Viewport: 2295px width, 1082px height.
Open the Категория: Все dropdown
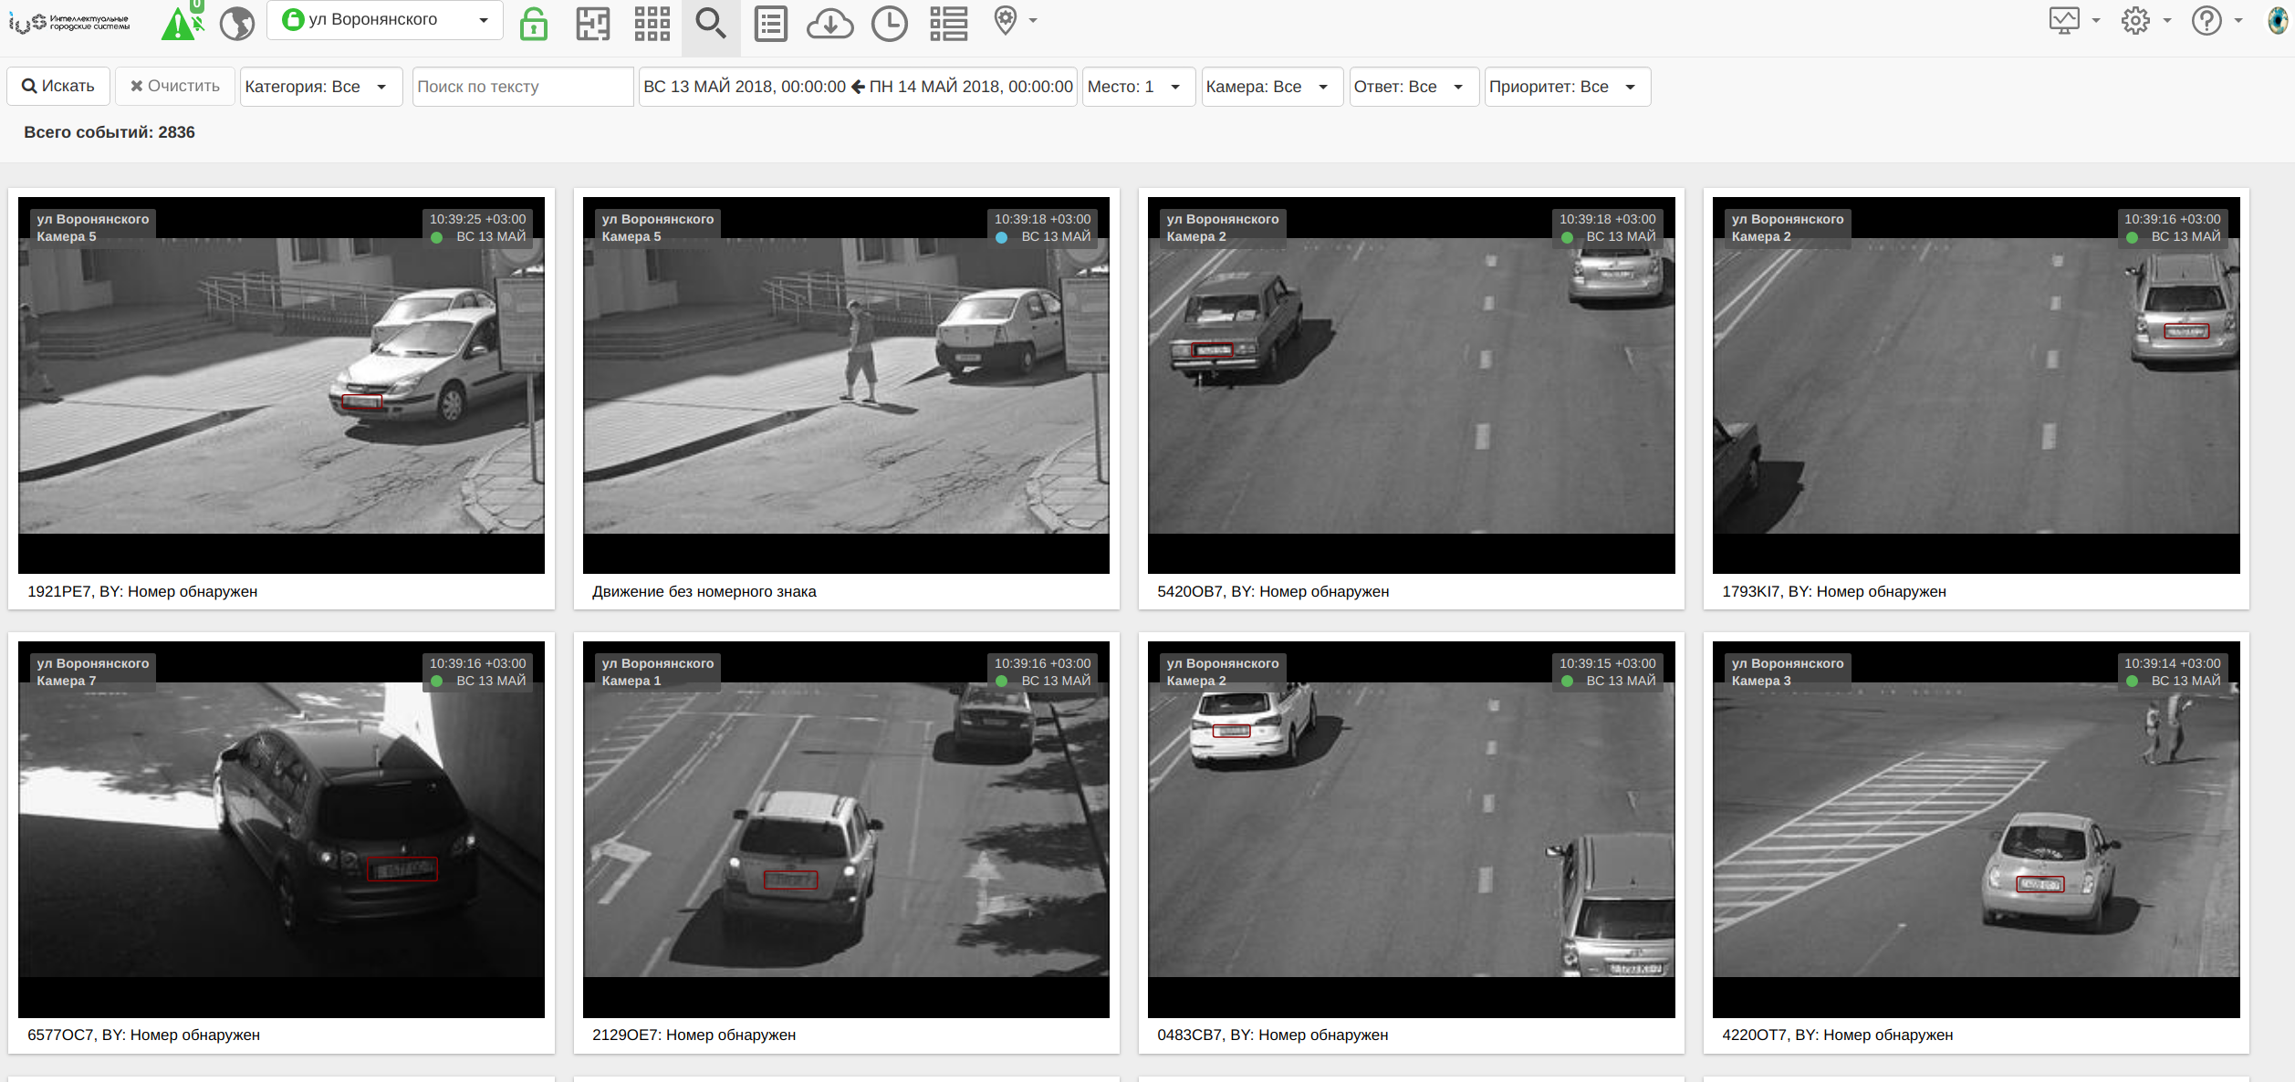tap(321, 87)
